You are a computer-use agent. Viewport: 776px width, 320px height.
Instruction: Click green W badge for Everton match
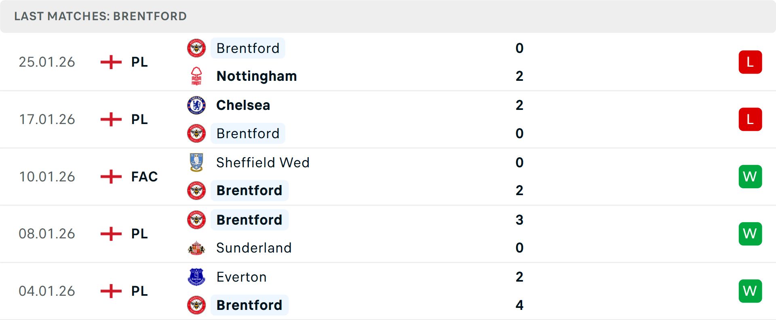pos(750,291)
